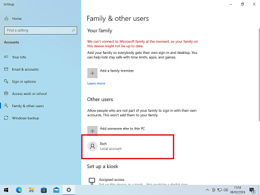
Task: Click the plus icon for Add a family member
Action: coord(92,73)
